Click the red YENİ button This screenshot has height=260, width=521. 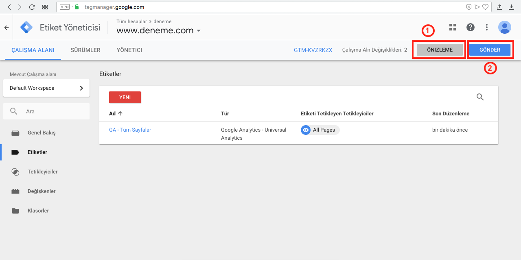pyautogui.click(x=125, y=97)
